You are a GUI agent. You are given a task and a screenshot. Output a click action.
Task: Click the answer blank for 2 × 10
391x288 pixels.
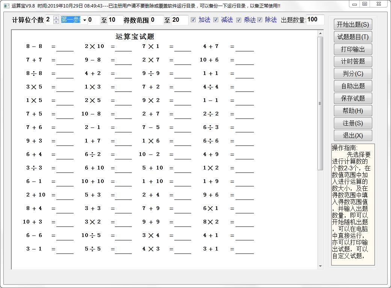pos(124,48)
